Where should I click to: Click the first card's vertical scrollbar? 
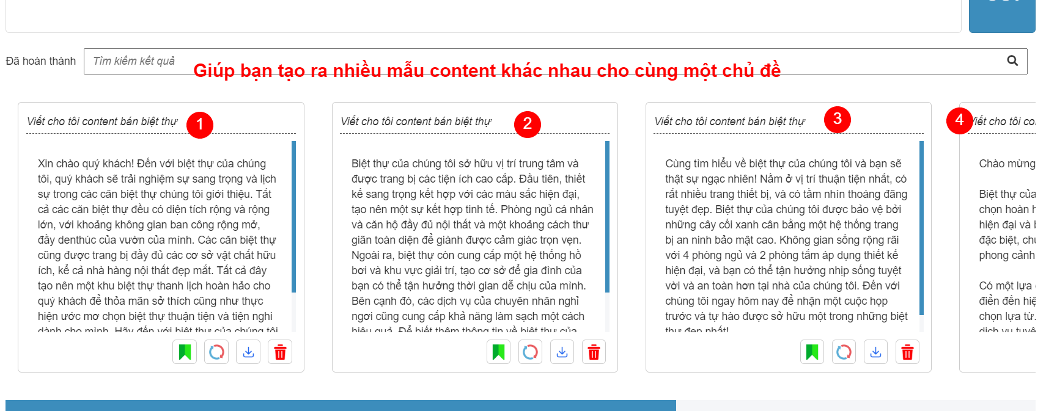click(x=294, y=217)
